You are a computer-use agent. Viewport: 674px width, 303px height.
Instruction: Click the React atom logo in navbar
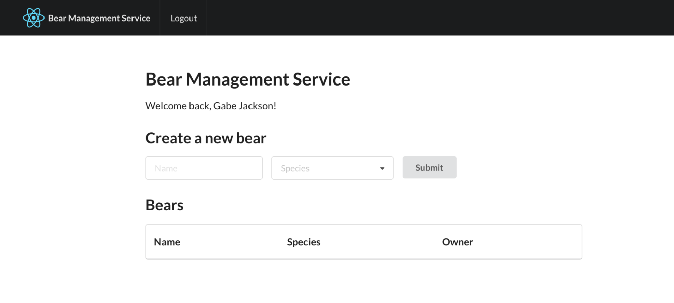point(33,18)
